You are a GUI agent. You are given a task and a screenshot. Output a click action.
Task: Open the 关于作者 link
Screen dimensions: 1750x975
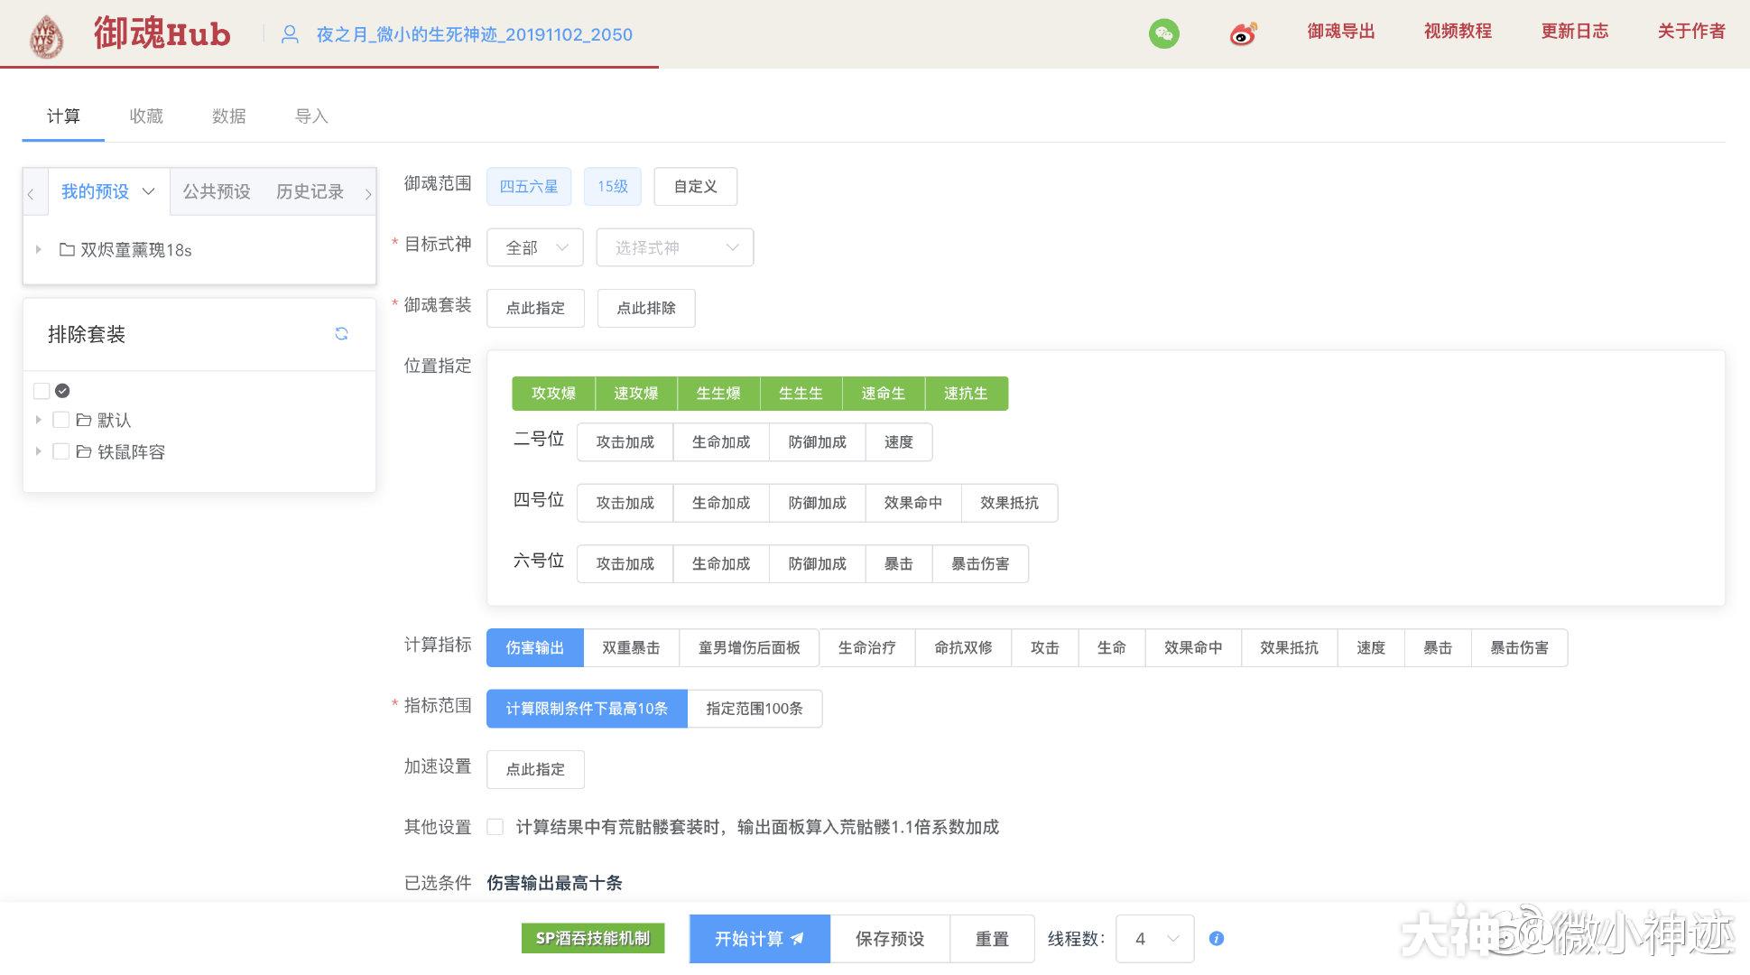pyautogui.click(x=1691, y=32)
